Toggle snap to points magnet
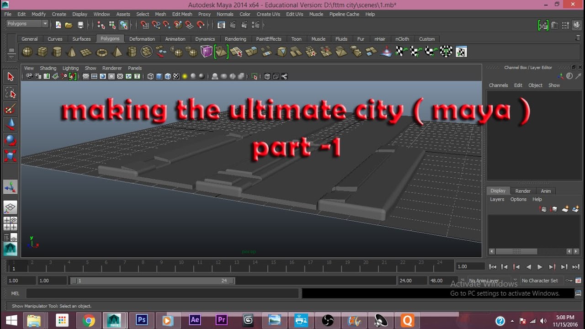The height and width of the screenshot is (329, 585). point(167,25)
